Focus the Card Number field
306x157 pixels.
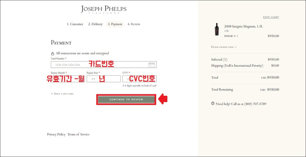pos(104,65)
